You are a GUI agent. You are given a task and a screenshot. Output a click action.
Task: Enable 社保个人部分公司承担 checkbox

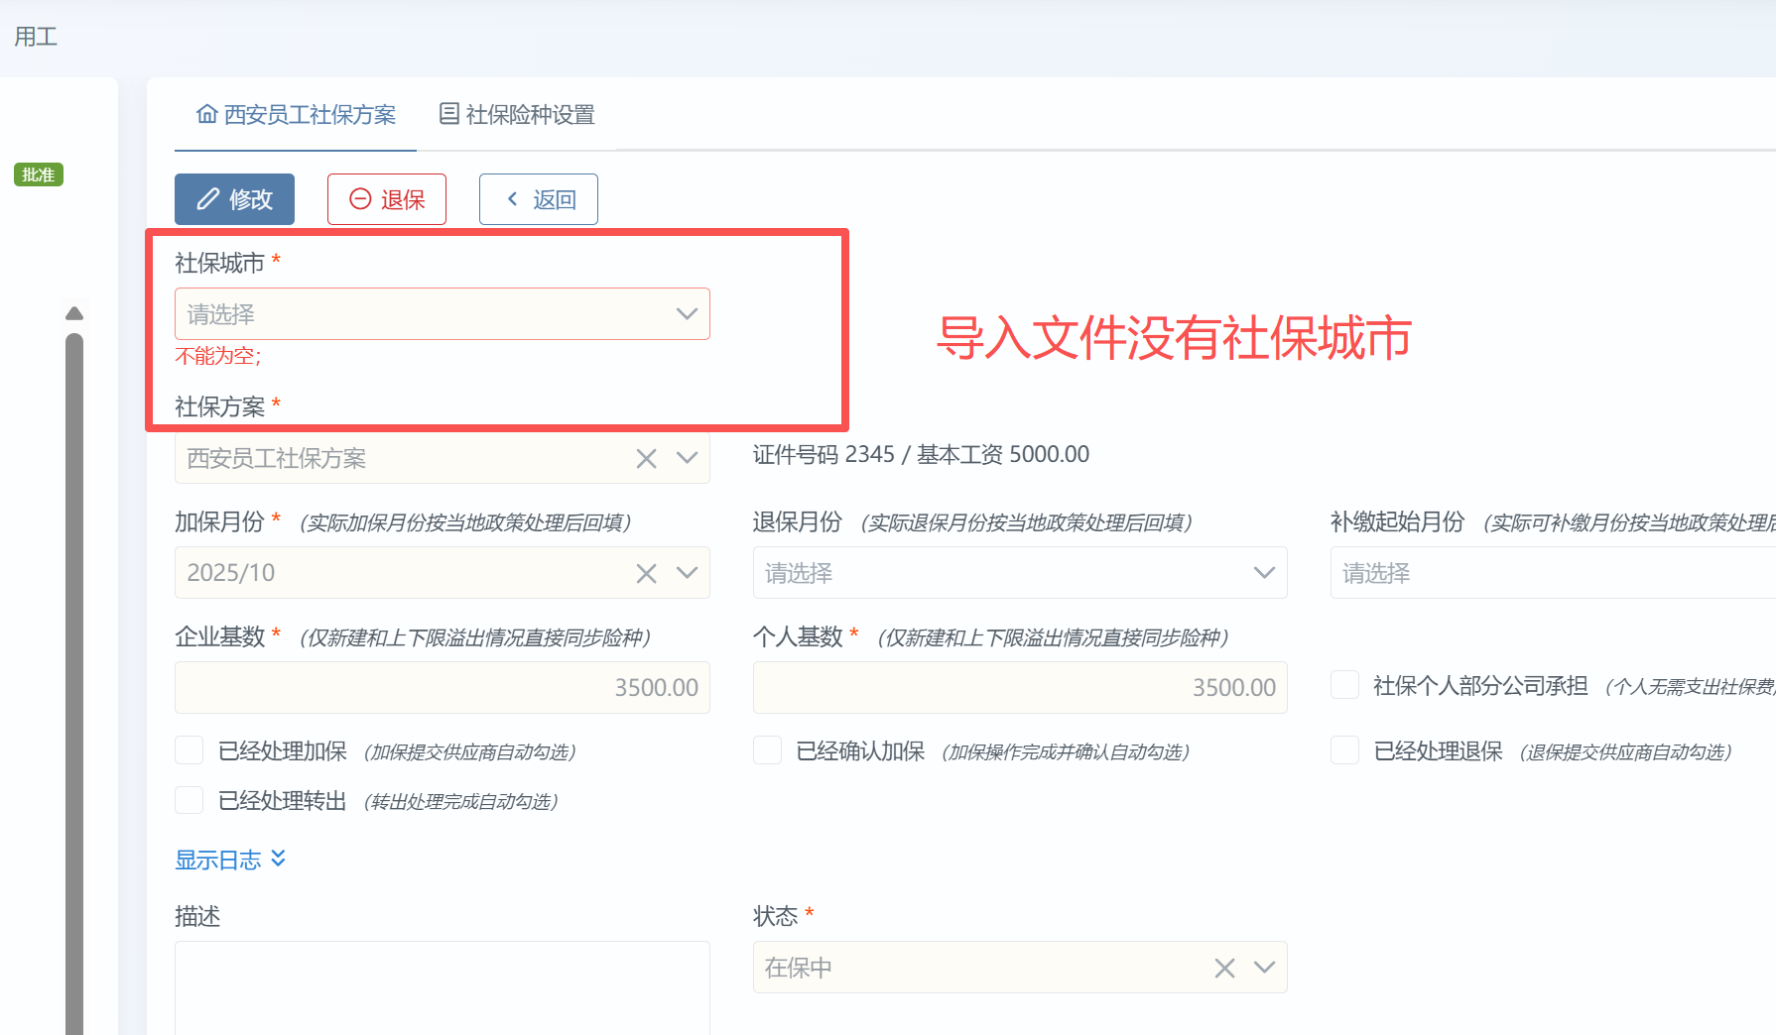[1344, 685]
